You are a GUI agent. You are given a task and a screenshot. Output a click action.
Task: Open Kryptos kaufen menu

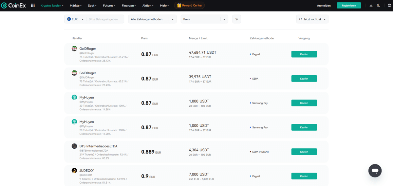[52, 6]
